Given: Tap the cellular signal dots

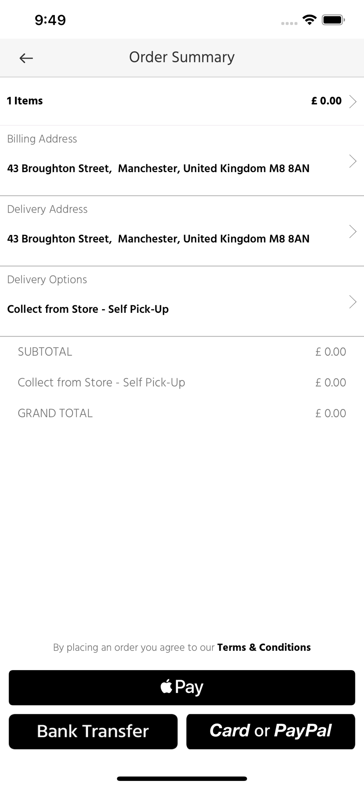Looking at the screenshot, I should coord(289,23).
